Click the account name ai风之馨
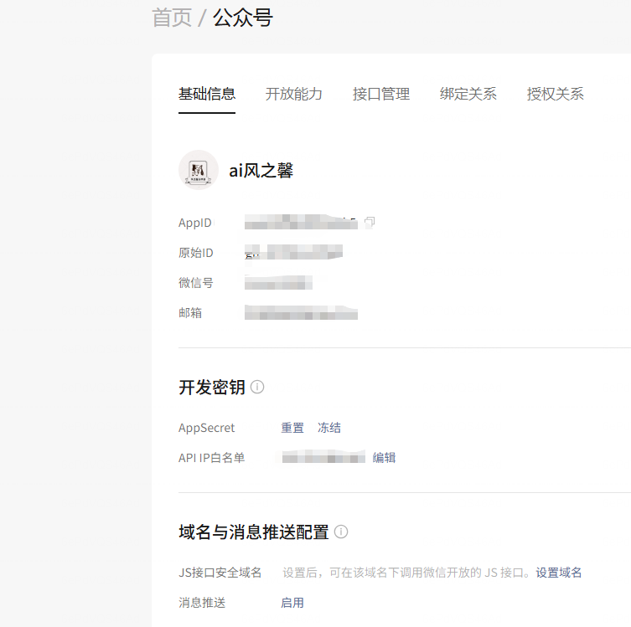The height and width of the screenshot is (627, 631). pyautogui.click(x=261, y=171)
